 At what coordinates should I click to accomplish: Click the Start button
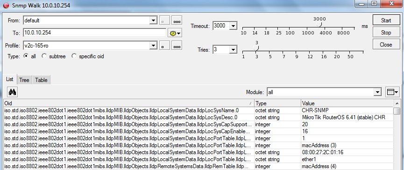[x=386, y=20]
